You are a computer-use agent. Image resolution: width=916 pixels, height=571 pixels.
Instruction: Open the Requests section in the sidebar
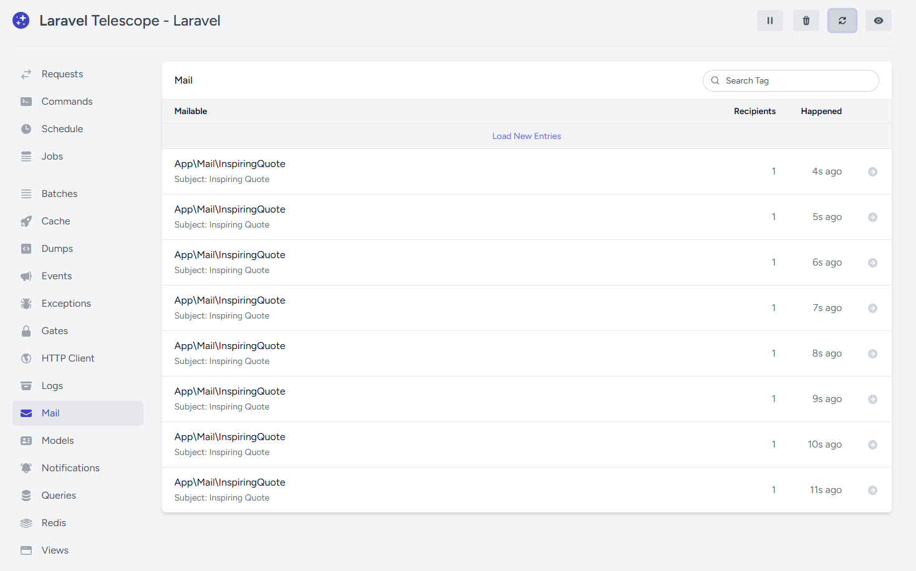(x=62, y=74)
